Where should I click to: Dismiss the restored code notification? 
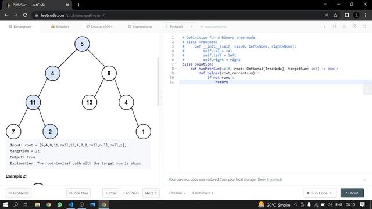364,179
